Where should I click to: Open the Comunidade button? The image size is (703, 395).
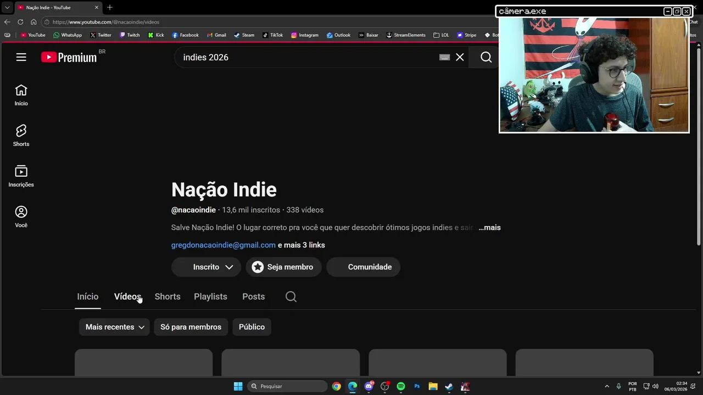(x=363, y=267)
